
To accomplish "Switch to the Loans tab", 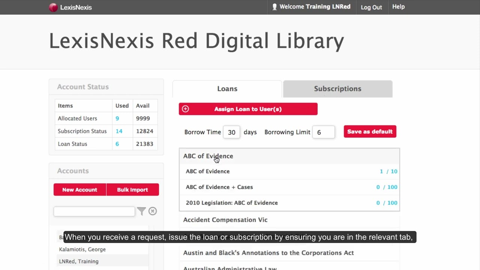I will [x=227, y=89].
